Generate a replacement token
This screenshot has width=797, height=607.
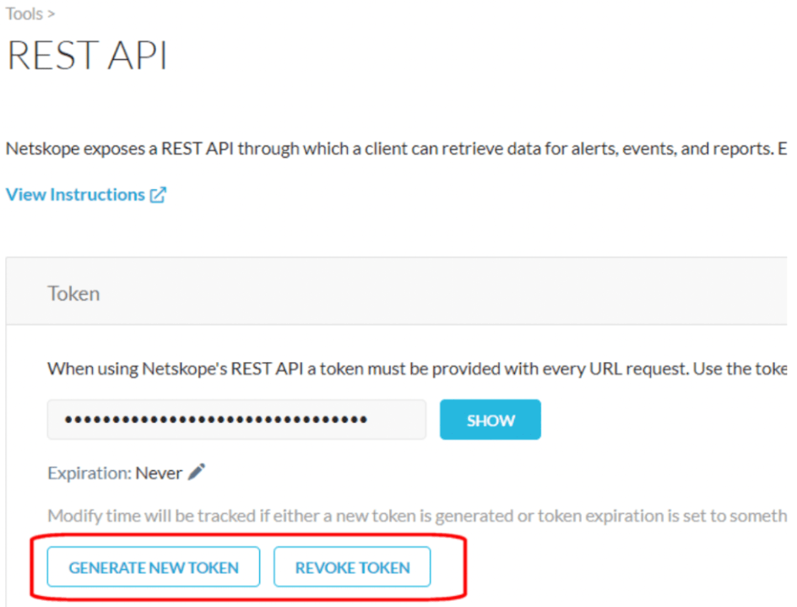click(x=153, y=566)
